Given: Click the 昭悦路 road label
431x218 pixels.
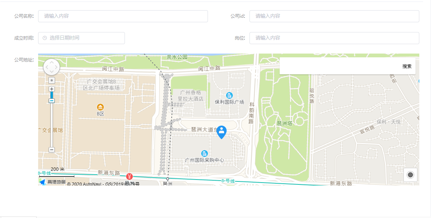Looking at the screenshot, I should point(312,96).
